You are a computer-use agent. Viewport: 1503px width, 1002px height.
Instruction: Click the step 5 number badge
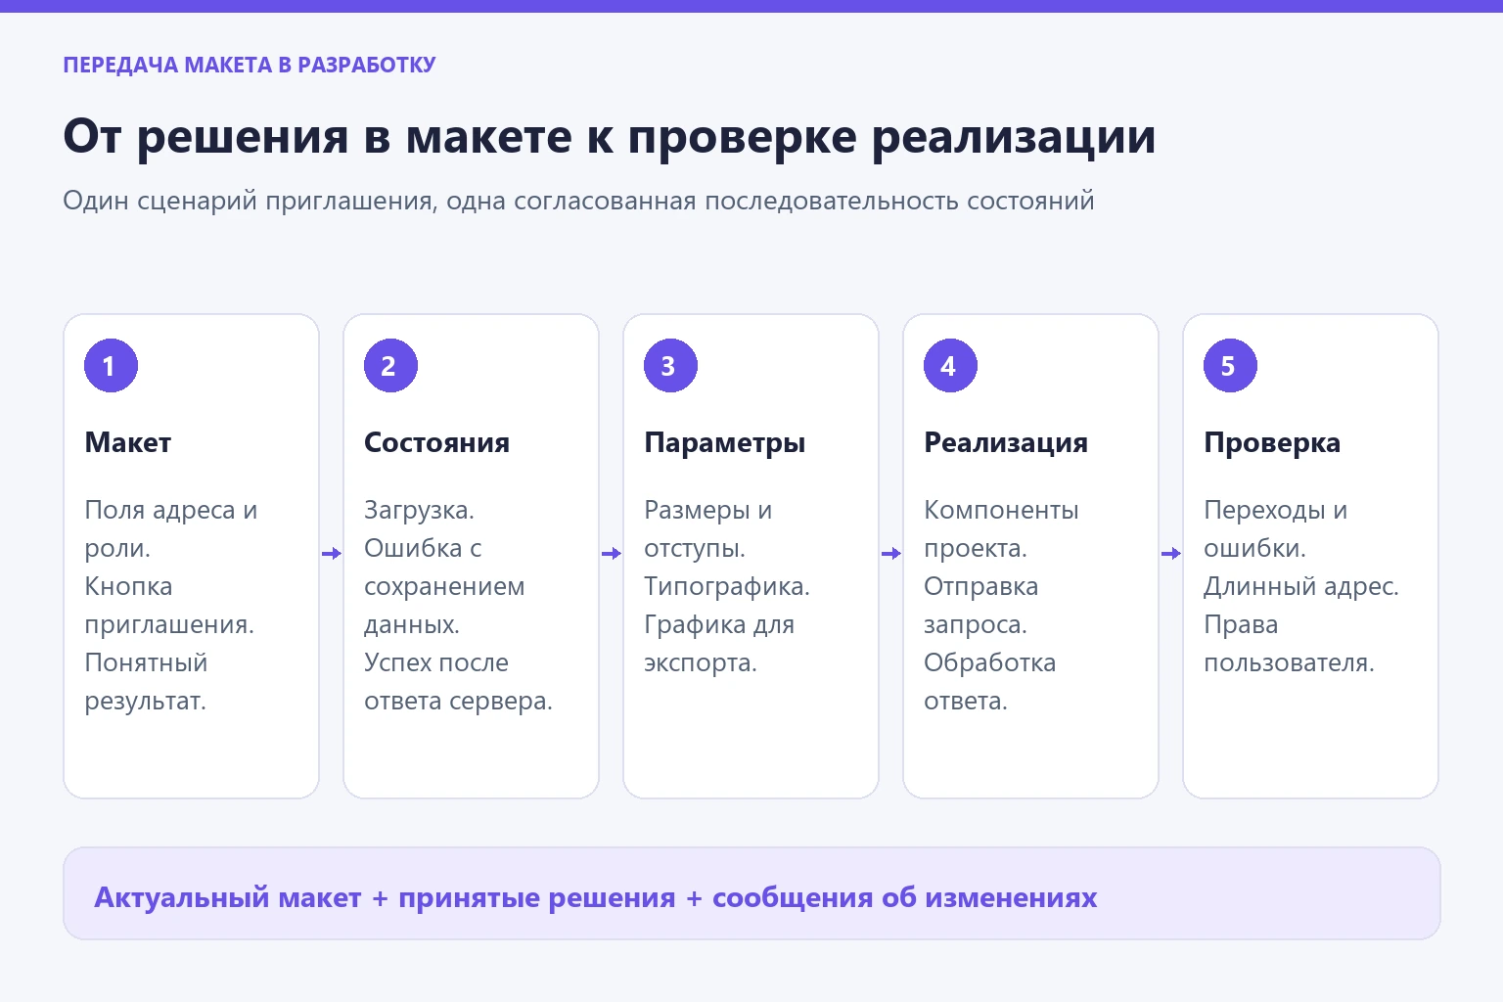coord(1230,366)
